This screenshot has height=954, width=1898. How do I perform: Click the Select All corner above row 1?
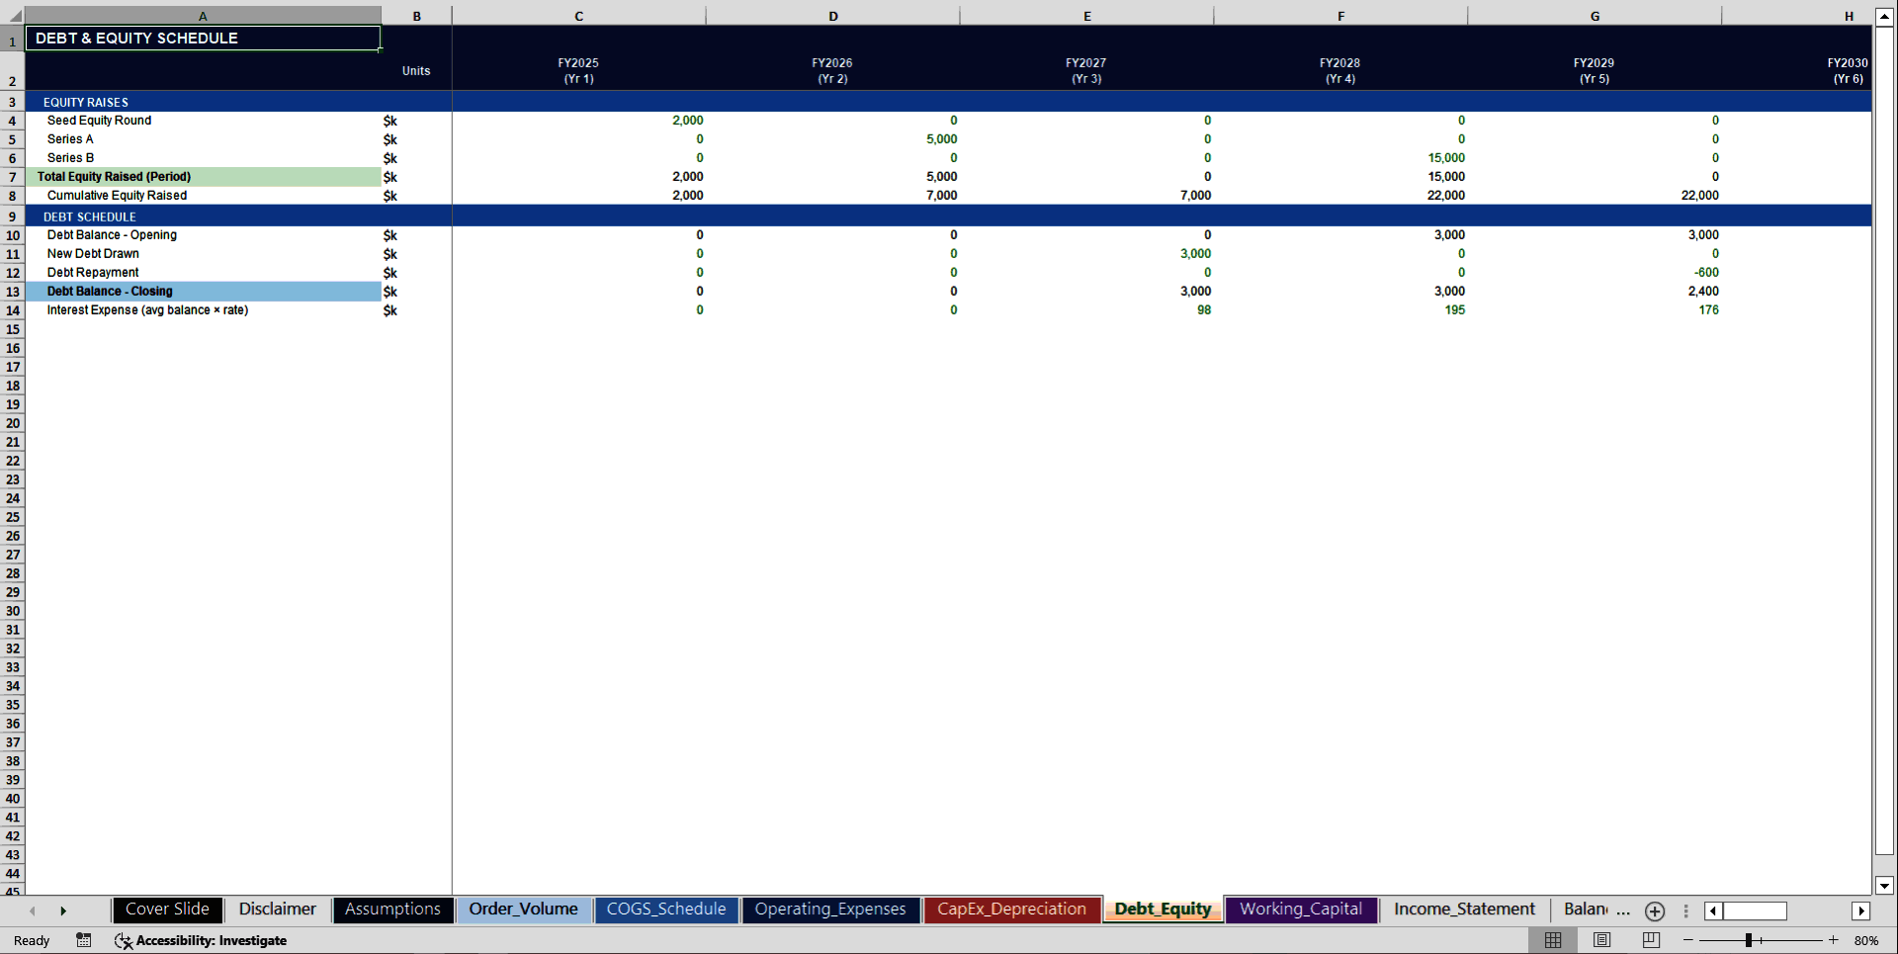(x=13, y=15)
